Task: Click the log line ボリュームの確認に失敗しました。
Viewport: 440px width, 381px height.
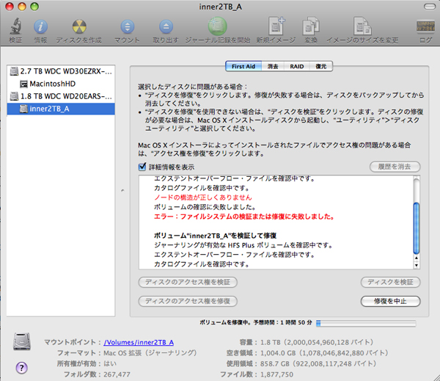Action: [205, 207]
